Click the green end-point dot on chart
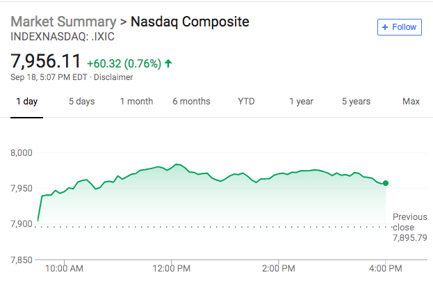Viewport: 433px width, 282px height. 386,183
